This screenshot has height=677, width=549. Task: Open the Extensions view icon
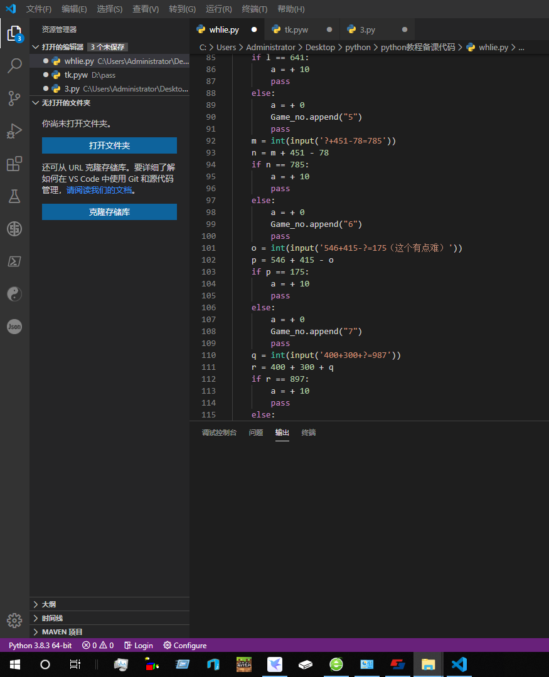(x=14, y=164)
